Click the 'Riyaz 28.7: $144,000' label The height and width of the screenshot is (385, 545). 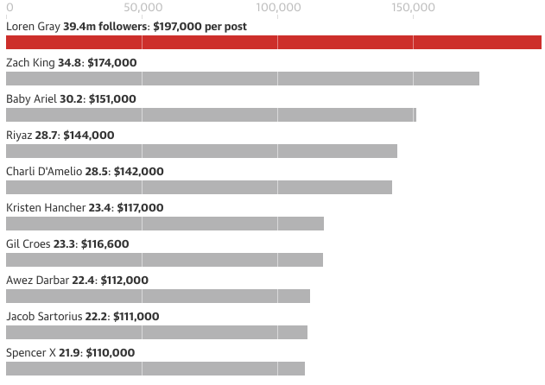tap(60, 136)
